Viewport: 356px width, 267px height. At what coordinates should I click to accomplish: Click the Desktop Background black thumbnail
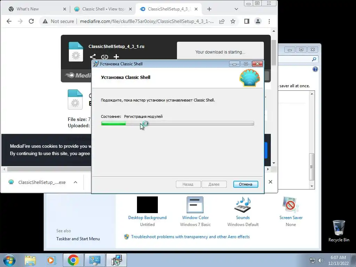(x=147, y=205)
